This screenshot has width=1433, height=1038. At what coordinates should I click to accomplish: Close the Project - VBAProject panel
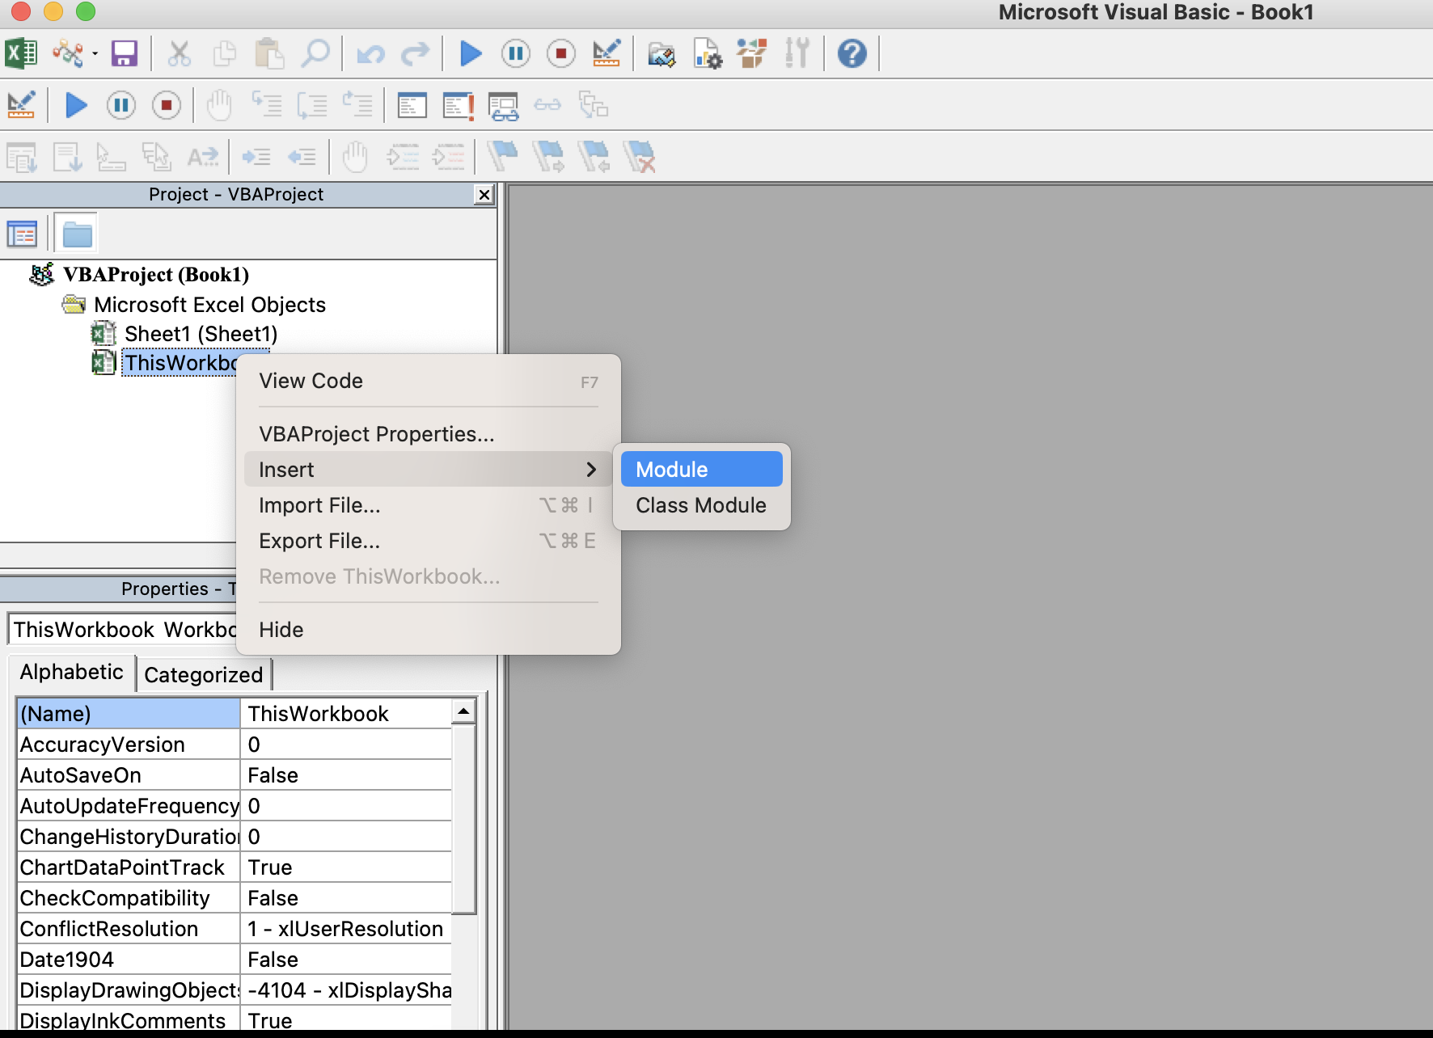(484, 195)
